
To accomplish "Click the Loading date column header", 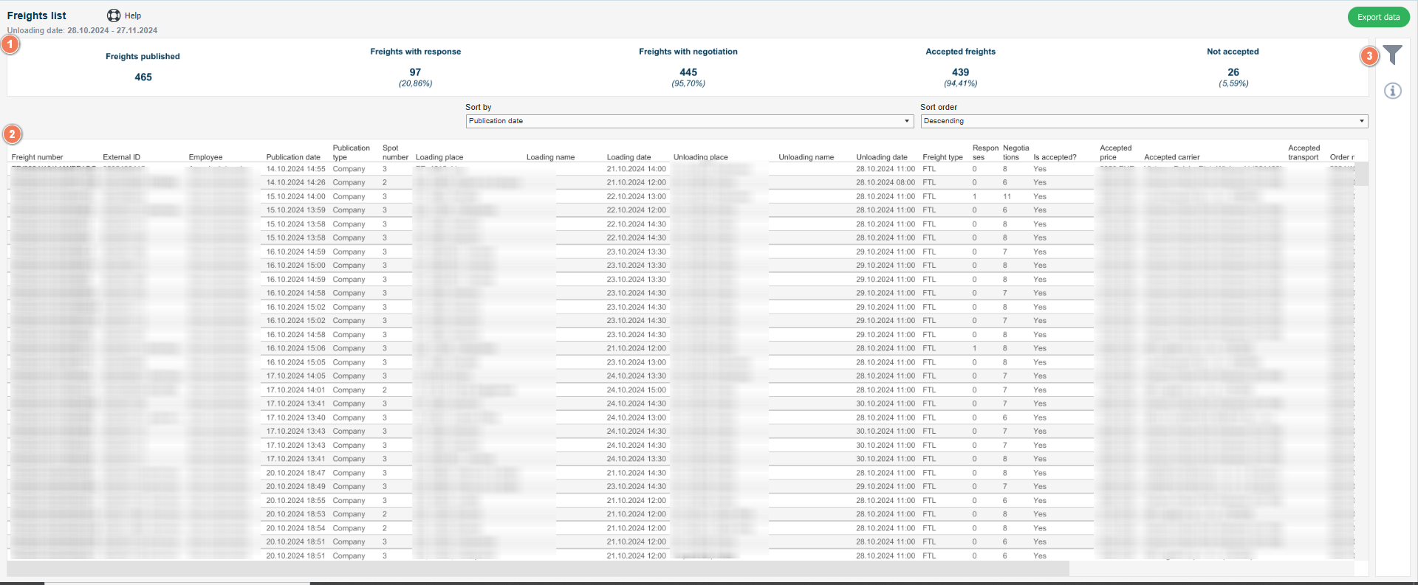I will tap(628, 157).
